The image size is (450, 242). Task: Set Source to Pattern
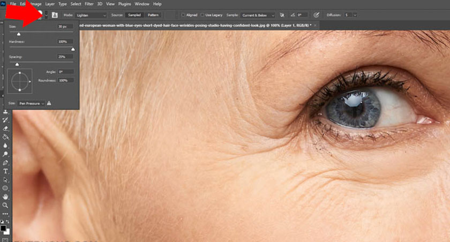point(153,15)
